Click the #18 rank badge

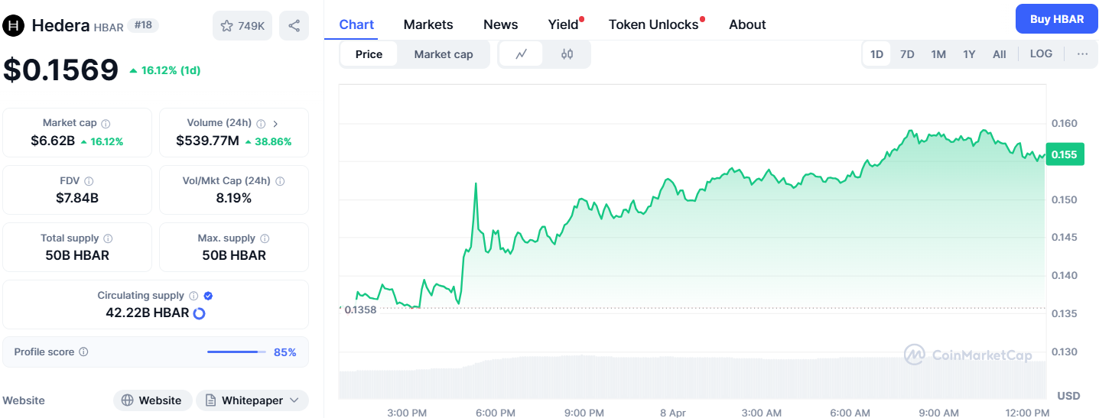(x=142, y=25)
